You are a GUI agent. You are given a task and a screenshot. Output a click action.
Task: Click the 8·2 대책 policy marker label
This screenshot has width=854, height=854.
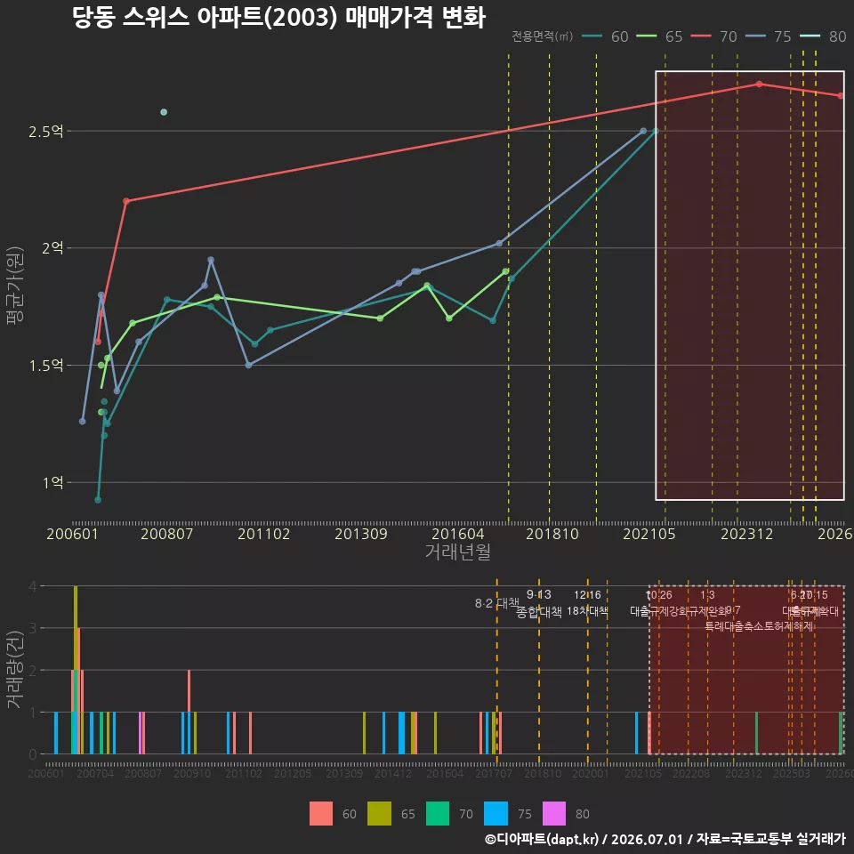(x=496, y=603)
